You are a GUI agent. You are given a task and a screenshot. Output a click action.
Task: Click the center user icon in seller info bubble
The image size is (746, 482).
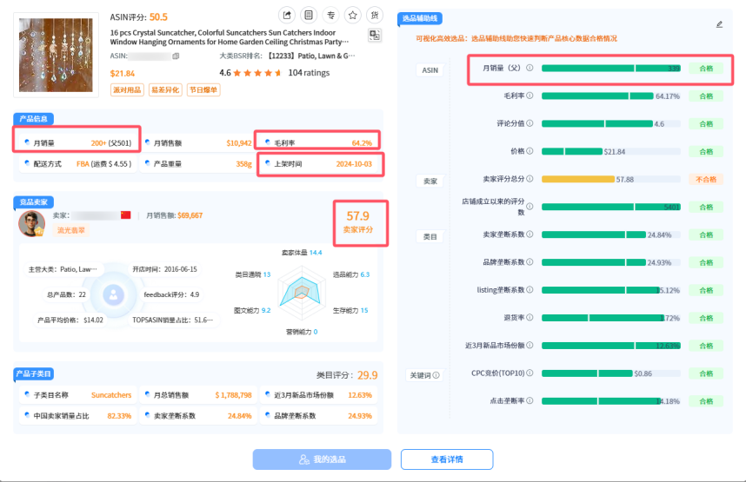[x=114, y=294]
